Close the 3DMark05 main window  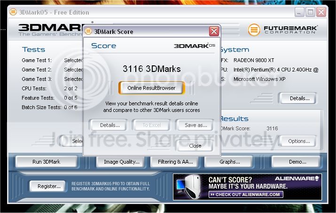pos(321,12)
